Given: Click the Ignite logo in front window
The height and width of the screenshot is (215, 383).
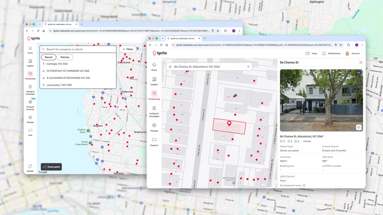Looking at the screenshot, I should (x=160, y=53).
